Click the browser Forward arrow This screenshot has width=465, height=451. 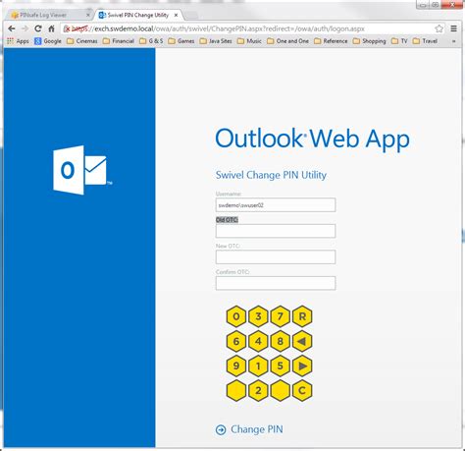25,28
